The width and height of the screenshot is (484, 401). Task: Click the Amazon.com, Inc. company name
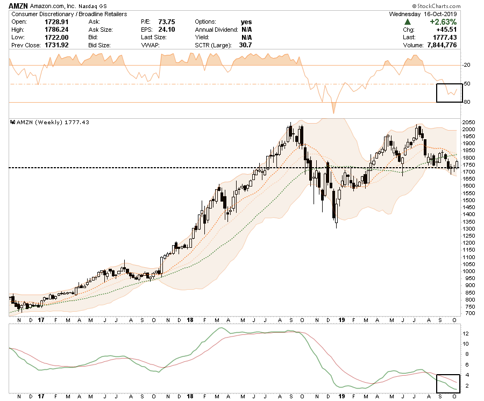click(53, 6)
